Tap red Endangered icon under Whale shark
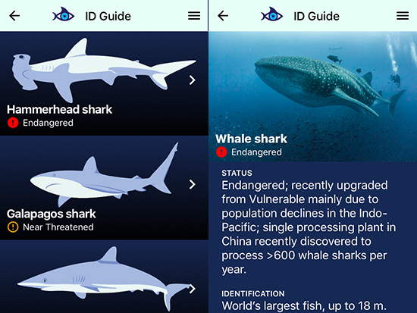Screen dimensions: 417x313 coord(221,152)
